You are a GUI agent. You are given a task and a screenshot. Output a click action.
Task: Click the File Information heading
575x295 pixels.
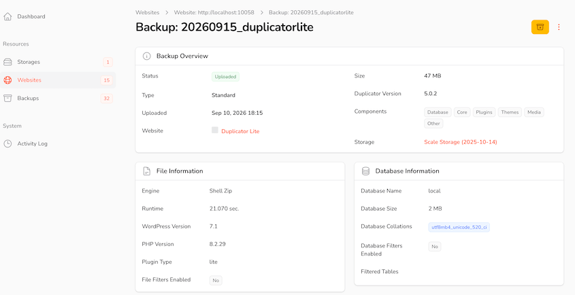point(180,171)
